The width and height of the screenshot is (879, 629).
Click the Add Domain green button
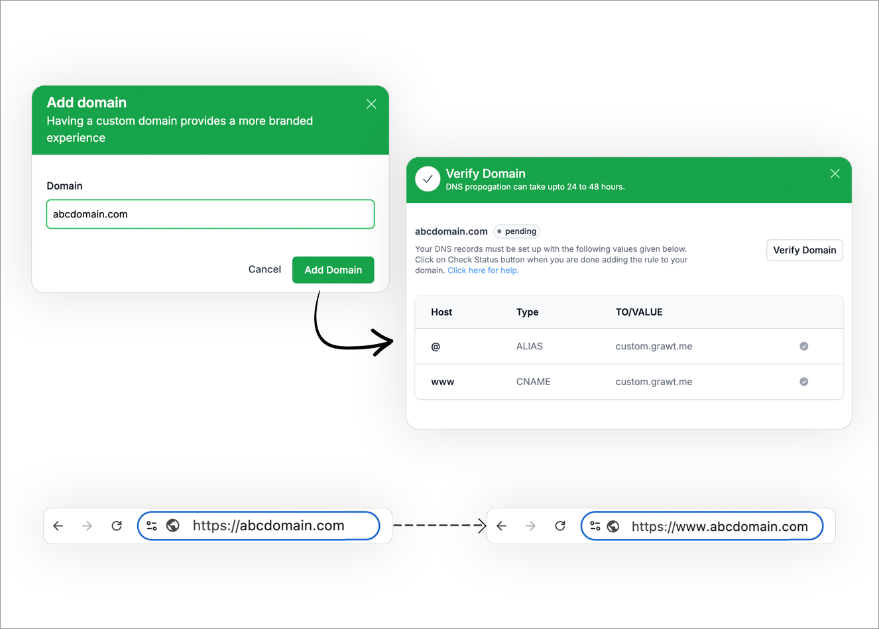(x=333, y=270)
